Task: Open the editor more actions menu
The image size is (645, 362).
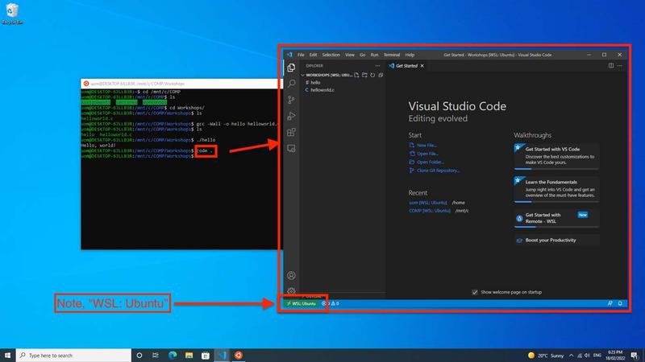Action: [620, 66]
